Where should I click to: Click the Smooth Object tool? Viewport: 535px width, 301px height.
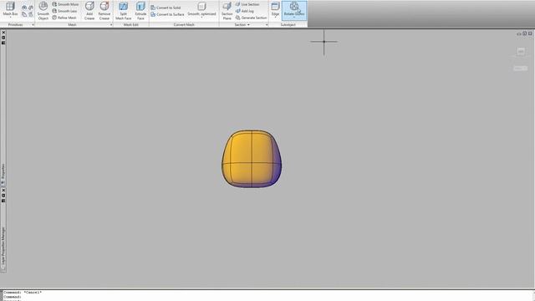[43, 11]
